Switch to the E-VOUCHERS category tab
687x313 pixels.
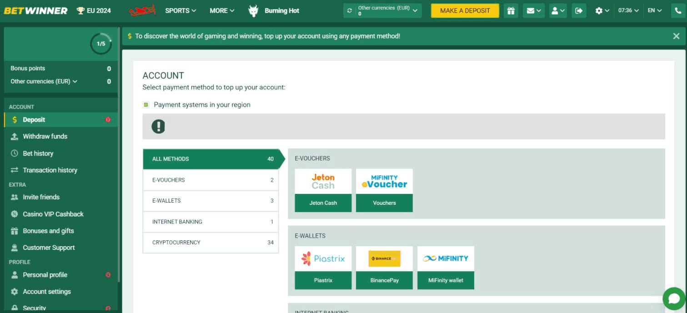(211, 180)
